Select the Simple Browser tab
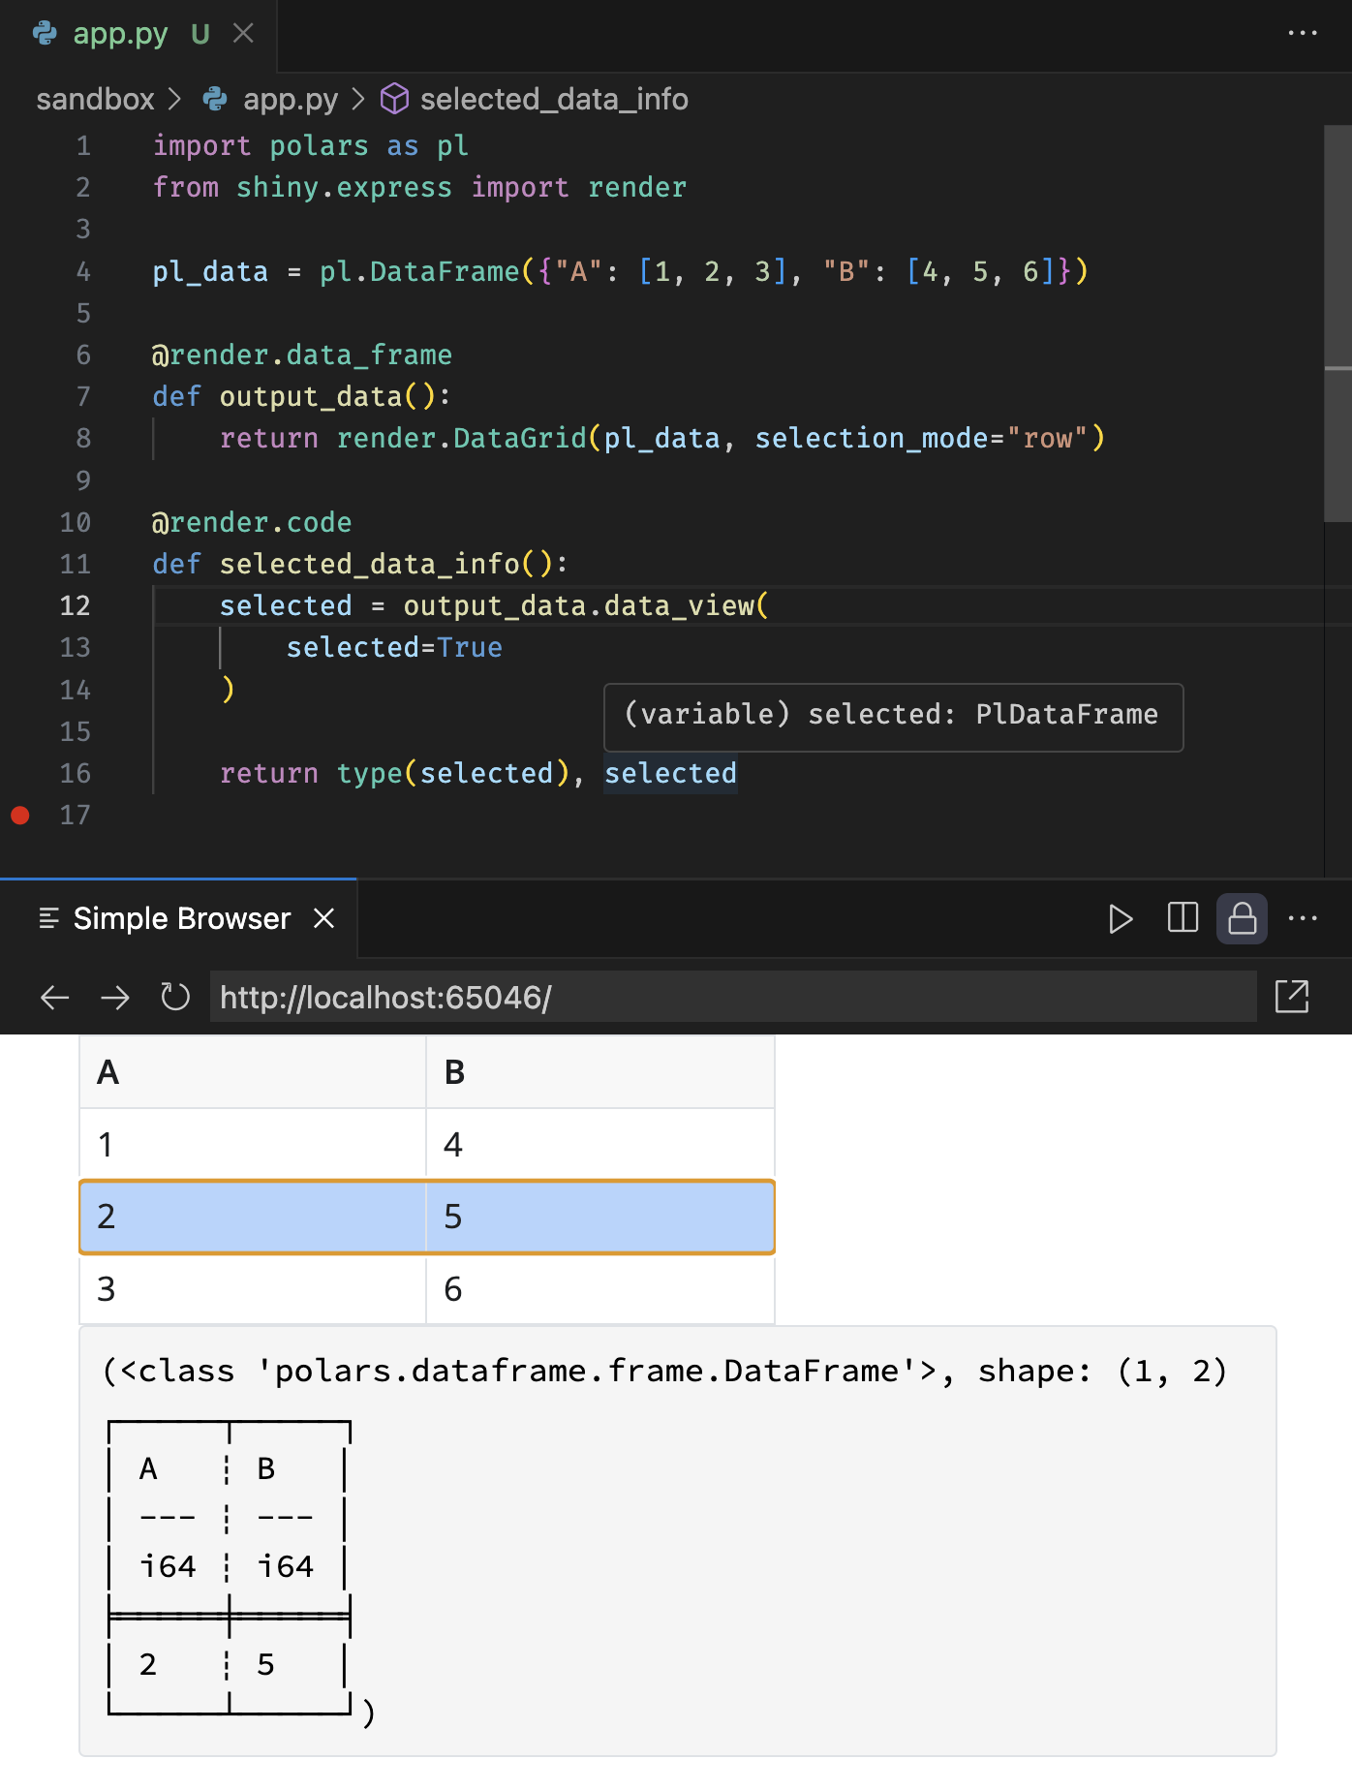 pos(181,918)
